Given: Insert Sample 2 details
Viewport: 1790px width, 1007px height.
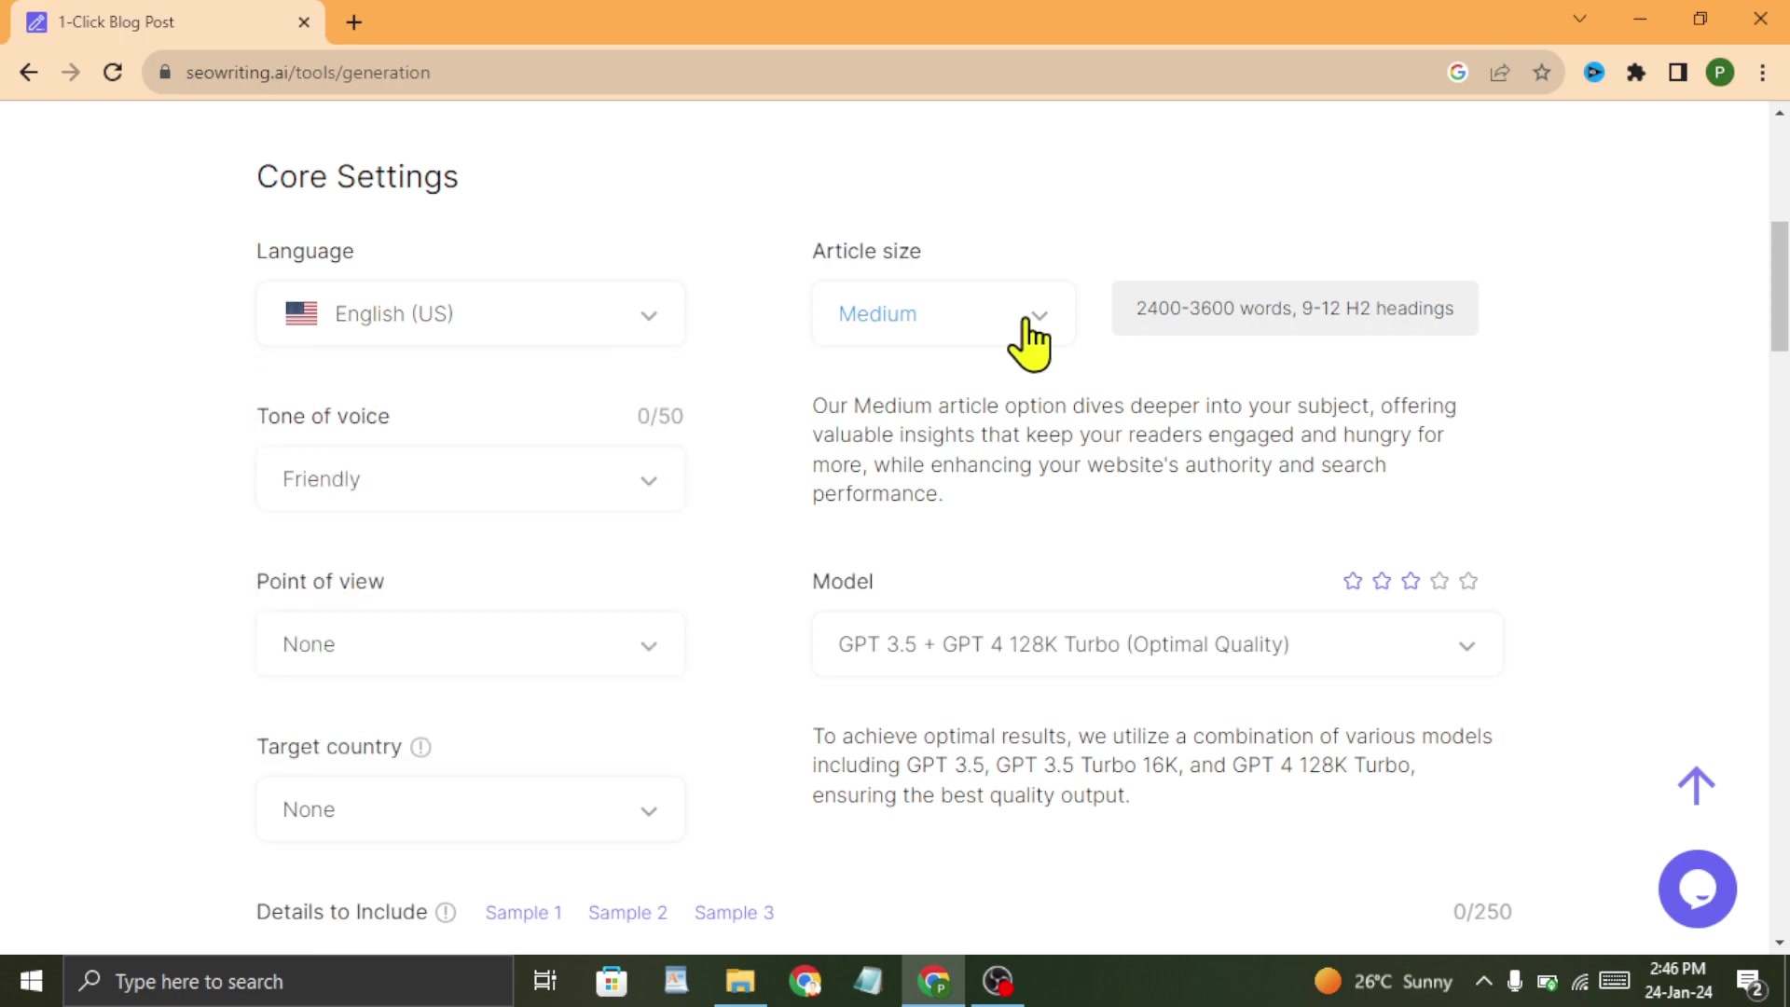Looking at the screenshot, I should 627,913.
